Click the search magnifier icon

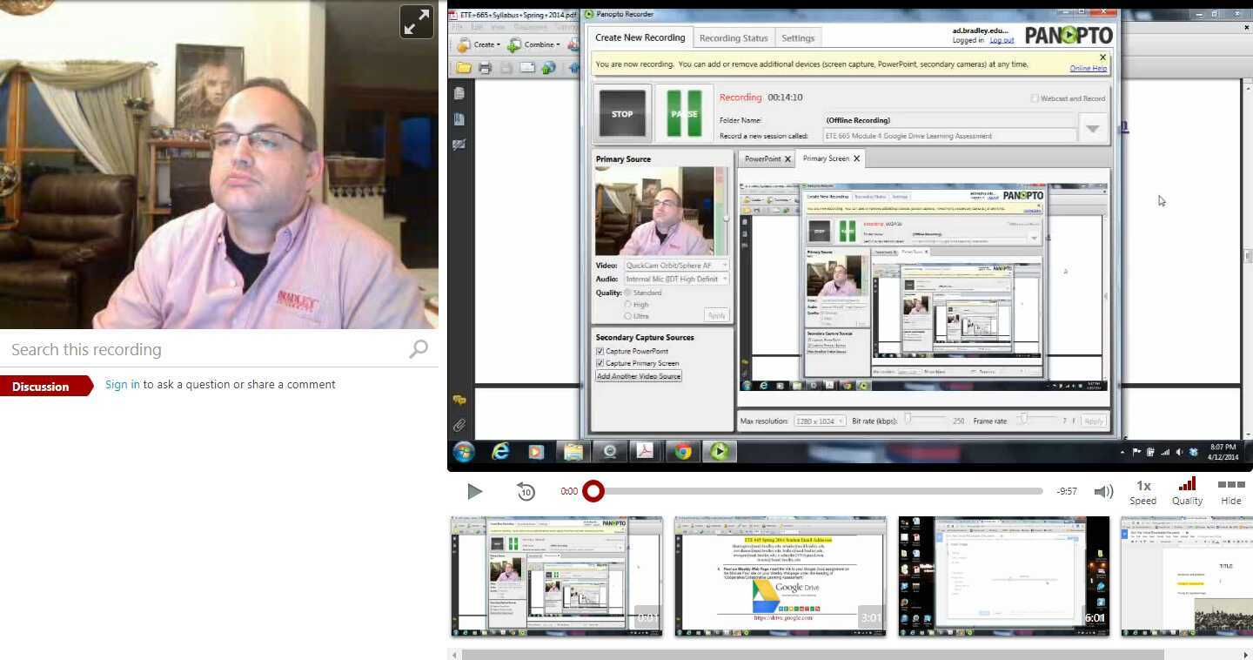coord(419,348)
